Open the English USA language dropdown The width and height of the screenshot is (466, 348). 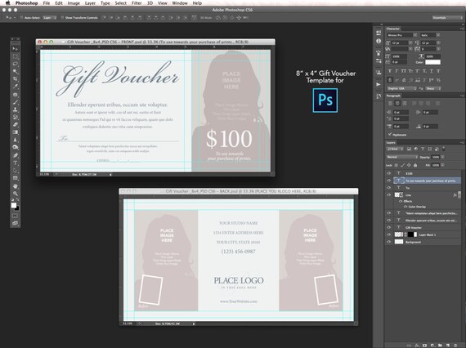point(401,88)
